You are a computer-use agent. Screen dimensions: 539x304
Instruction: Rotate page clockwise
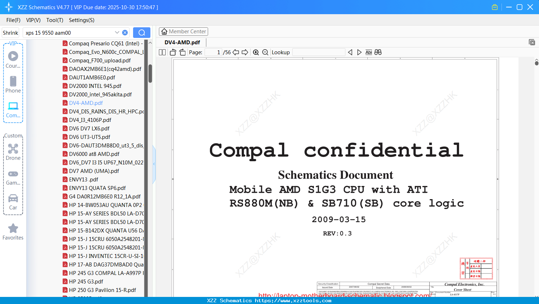point(183,52)
